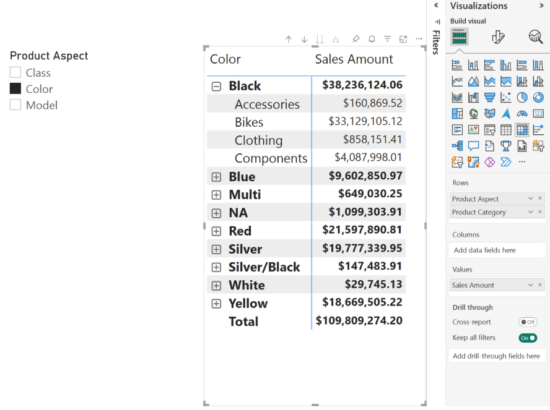Select the matrix visual icon
The image size is (550, 410).
(522, 130)
